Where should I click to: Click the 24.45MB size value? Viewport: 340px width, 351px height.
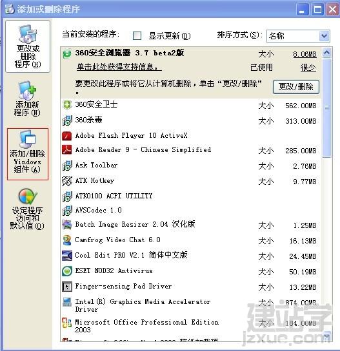click(x=303, y=256)
